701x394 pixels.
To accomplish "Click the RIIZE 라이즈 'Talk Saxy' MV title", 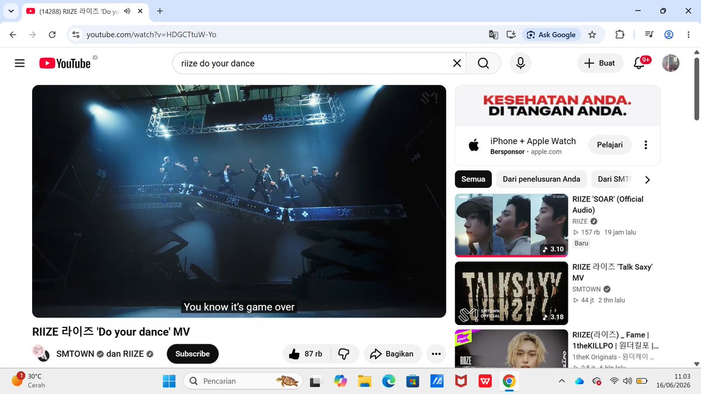I will [612, 272].
